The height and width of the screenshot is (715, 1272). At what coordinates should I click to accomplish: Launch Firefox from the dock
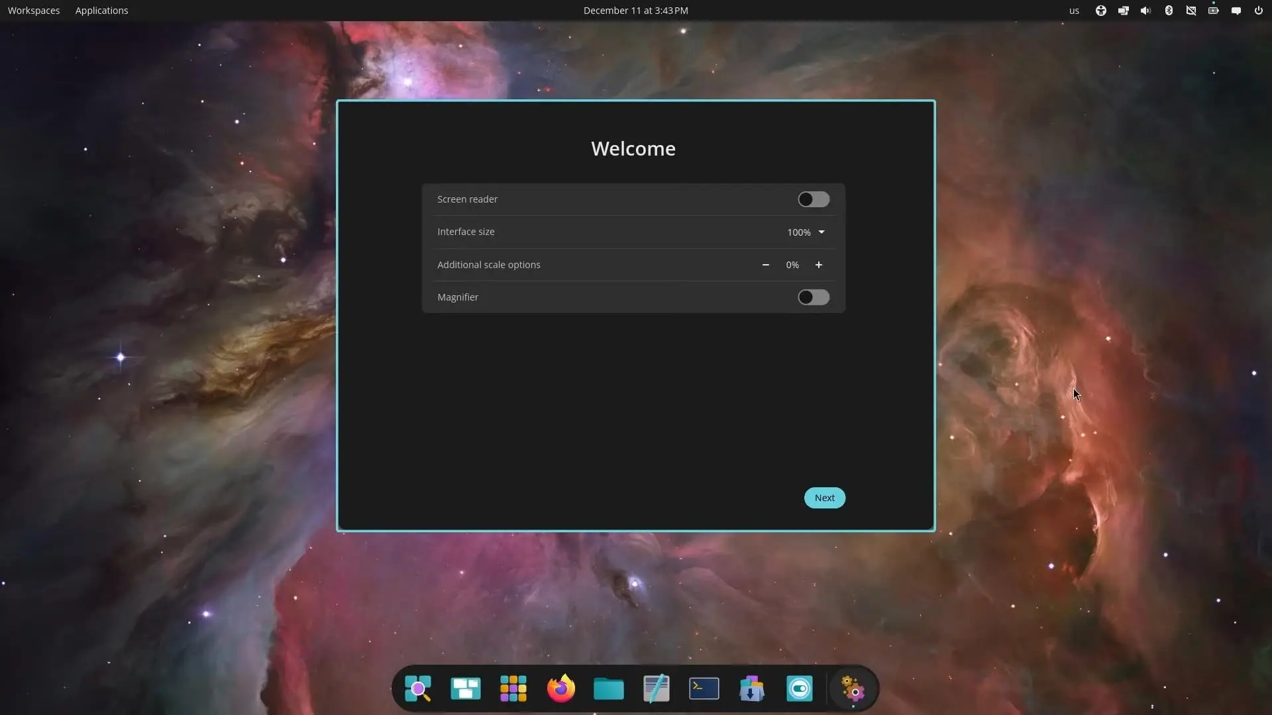pyautogui.click(x=561, y=689)
